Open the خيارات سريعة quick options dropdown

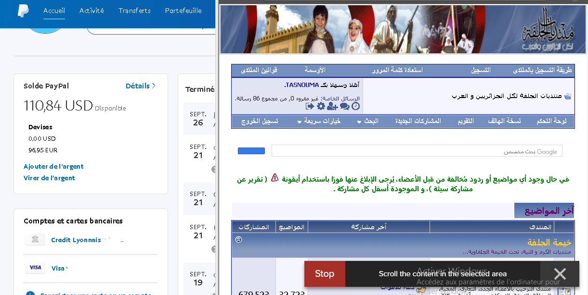319,121
